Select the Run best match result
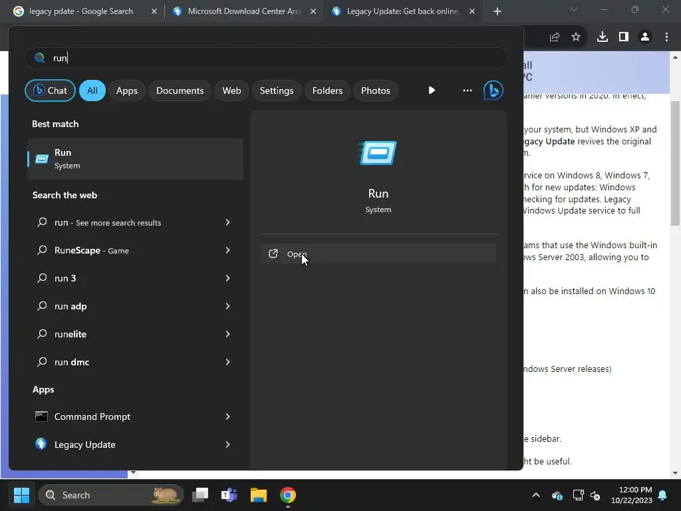The width and height of the screenshot is (681, 511). coord(135,159)
